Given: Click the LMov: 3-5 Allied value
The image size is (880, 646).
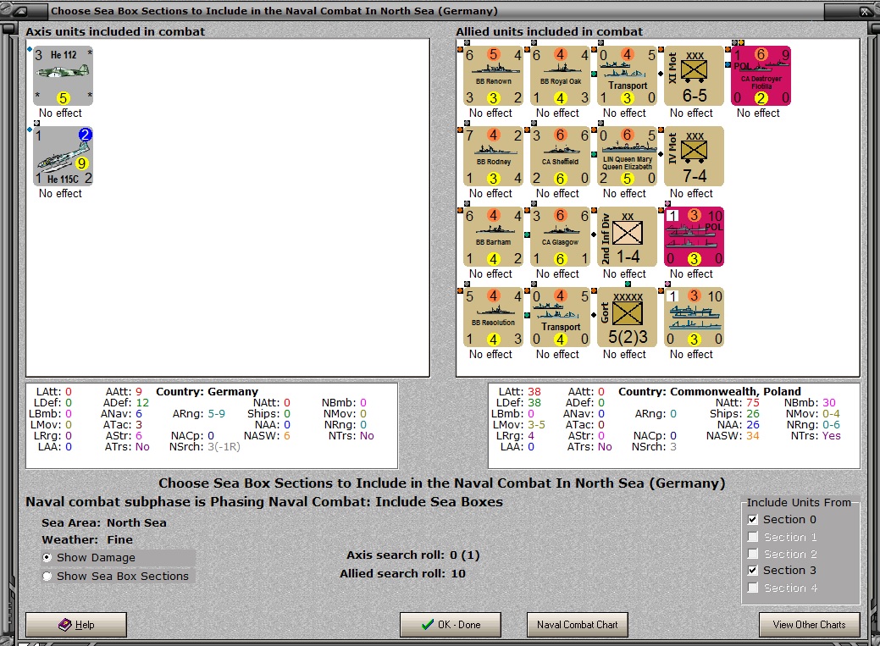Looking at the screenshot, I should pos(519,425).
